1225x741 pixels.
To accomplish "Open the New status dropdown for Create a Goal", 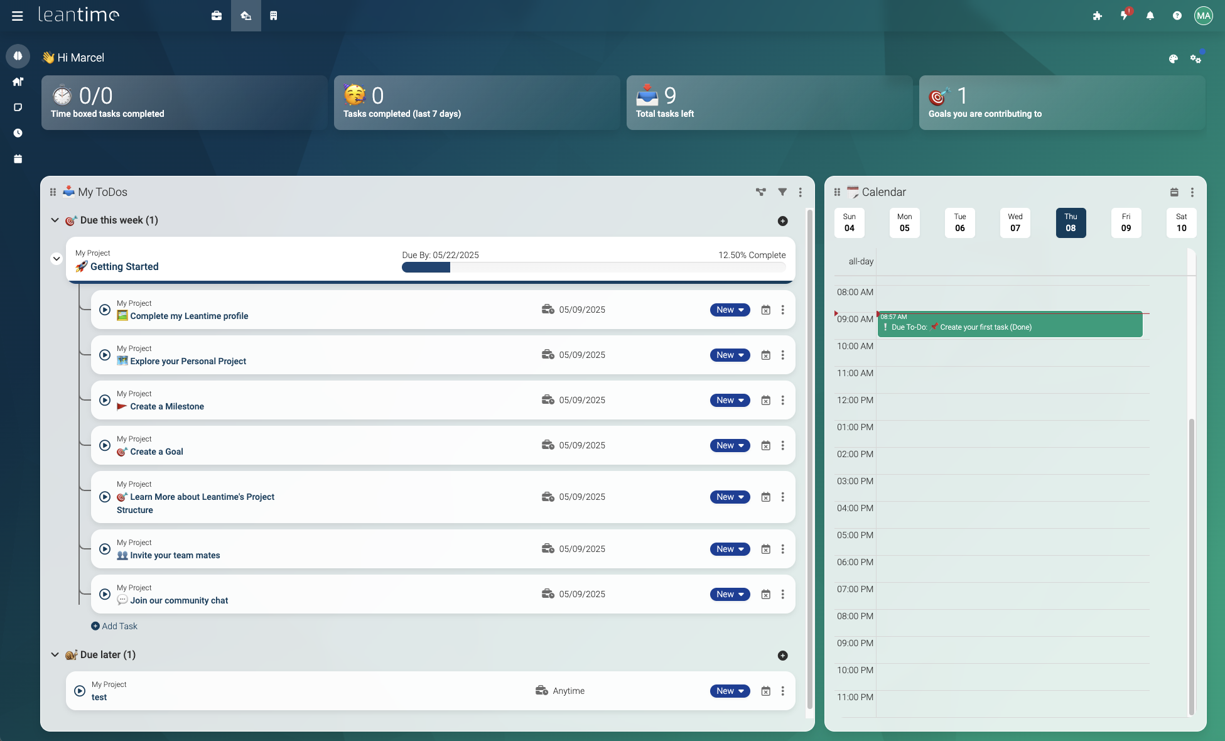I will pyautogui.click(x=730, y=445).
